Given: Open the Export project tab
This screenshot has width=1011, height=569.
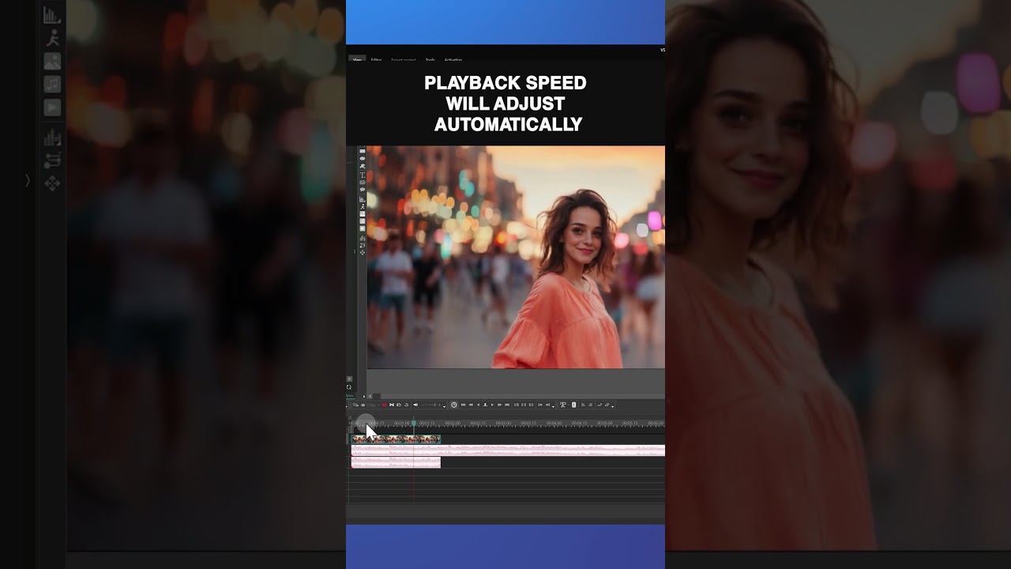Looking at the screenshot, I should coord(404,59).
